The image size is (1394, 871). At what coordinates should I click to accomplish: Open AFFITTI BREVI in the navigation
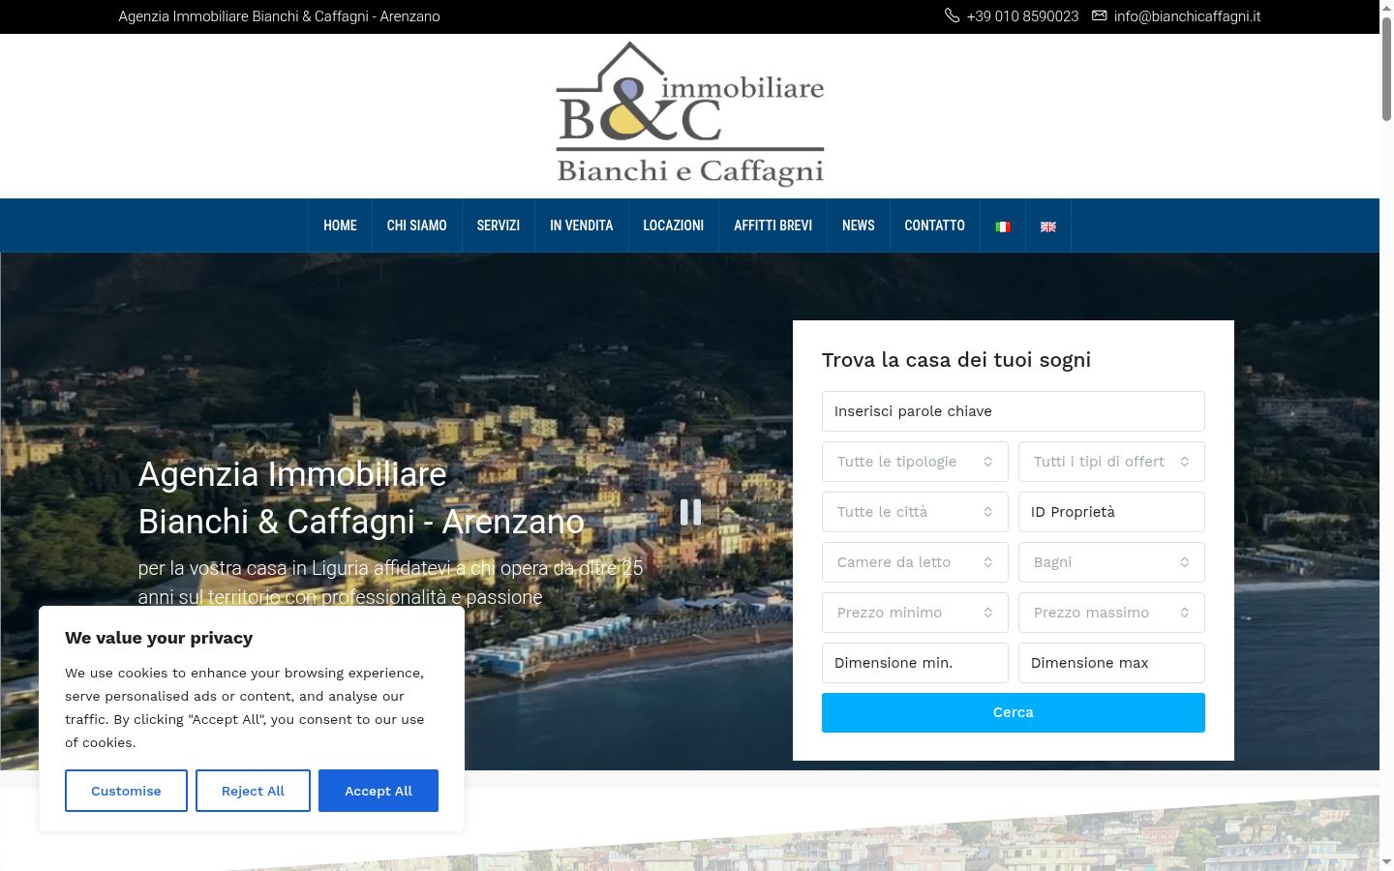point(773,225)
